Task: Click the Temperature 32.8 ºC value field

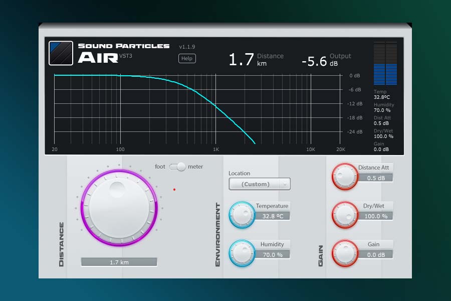Action: point(273,216)
